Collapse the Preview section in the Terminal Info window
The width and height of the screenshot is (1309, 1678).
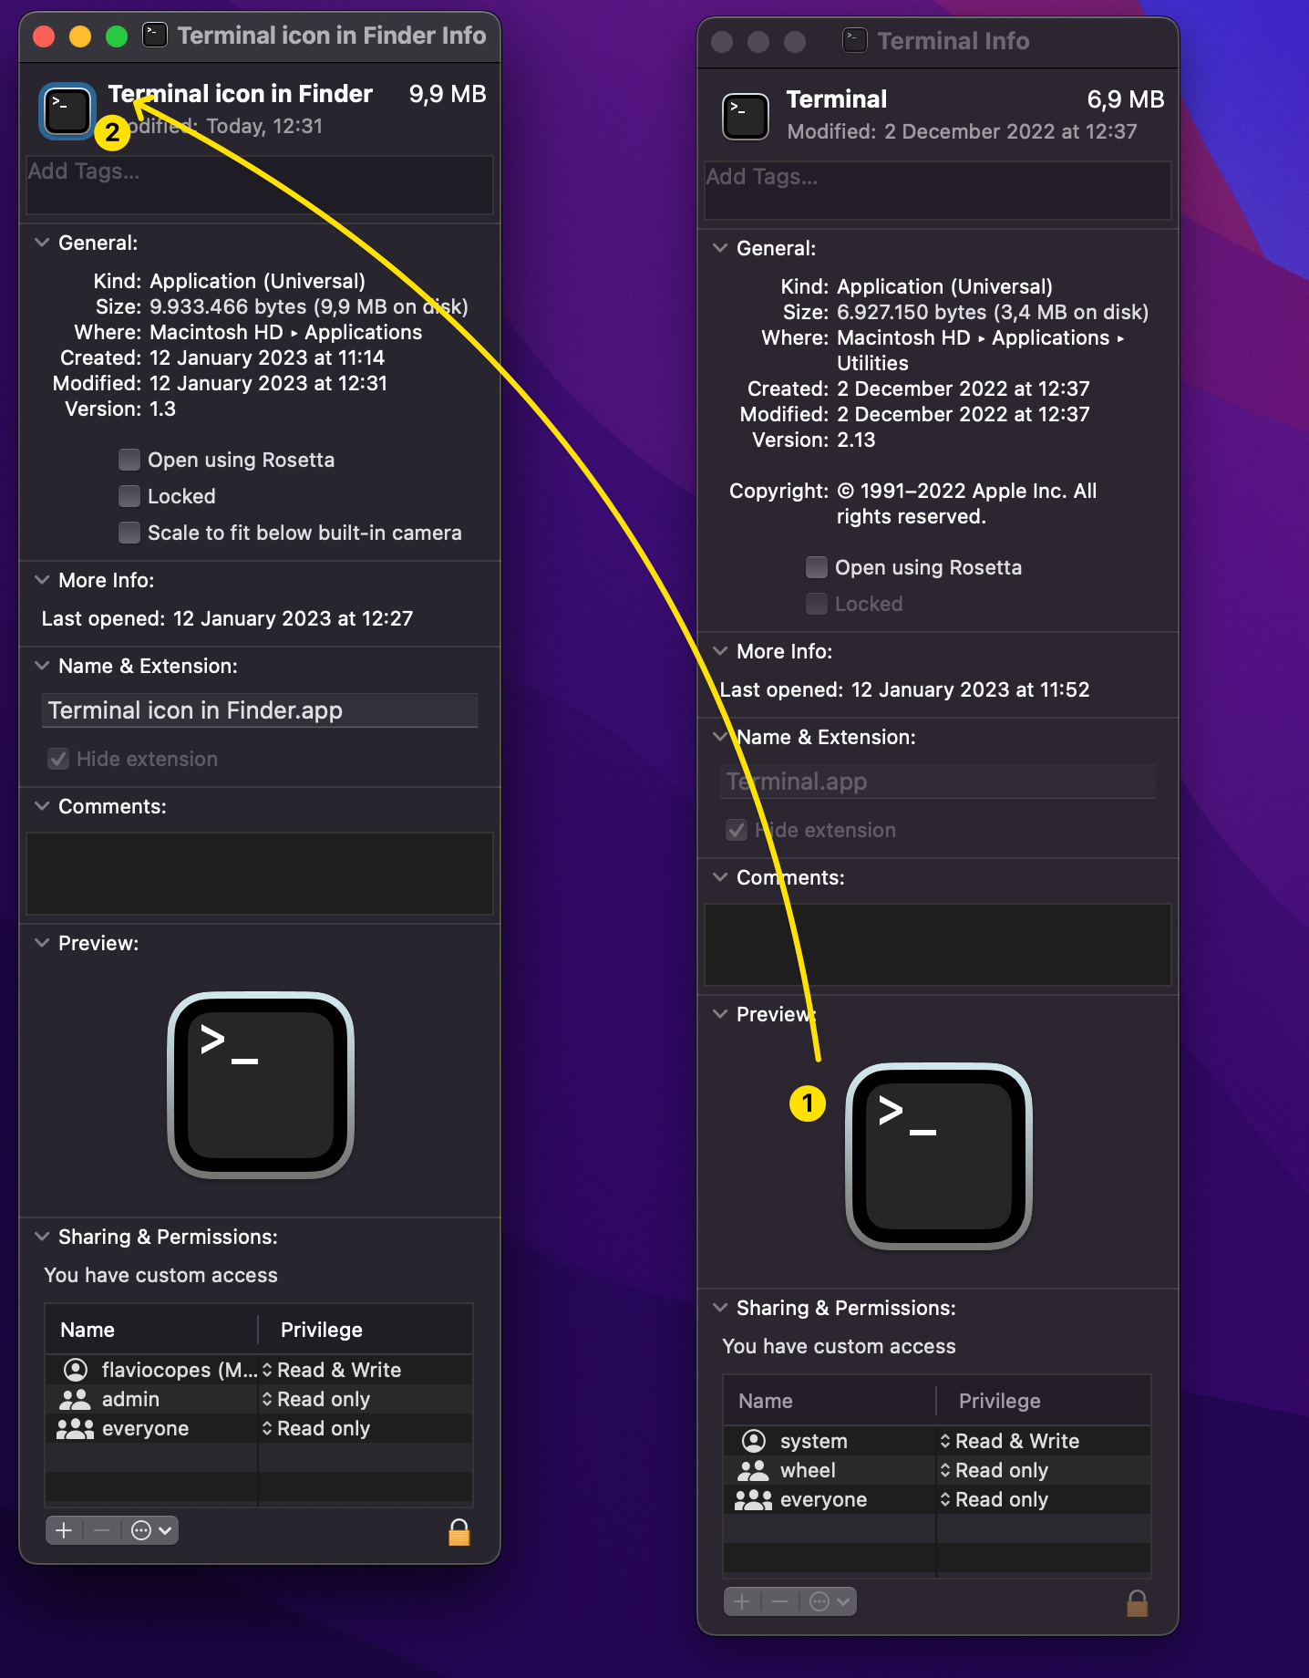[720, 1014]
